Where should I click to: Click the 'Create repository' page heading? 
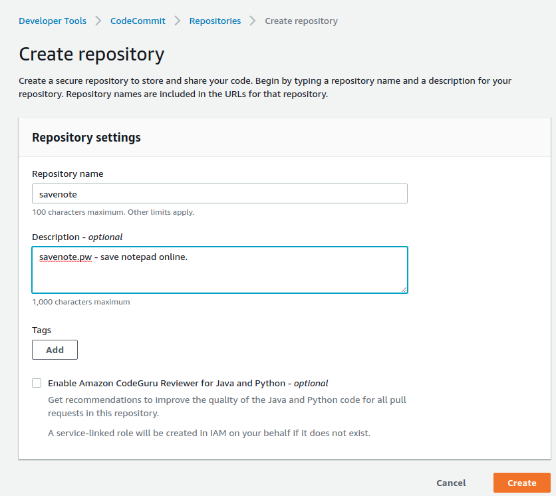91,54
